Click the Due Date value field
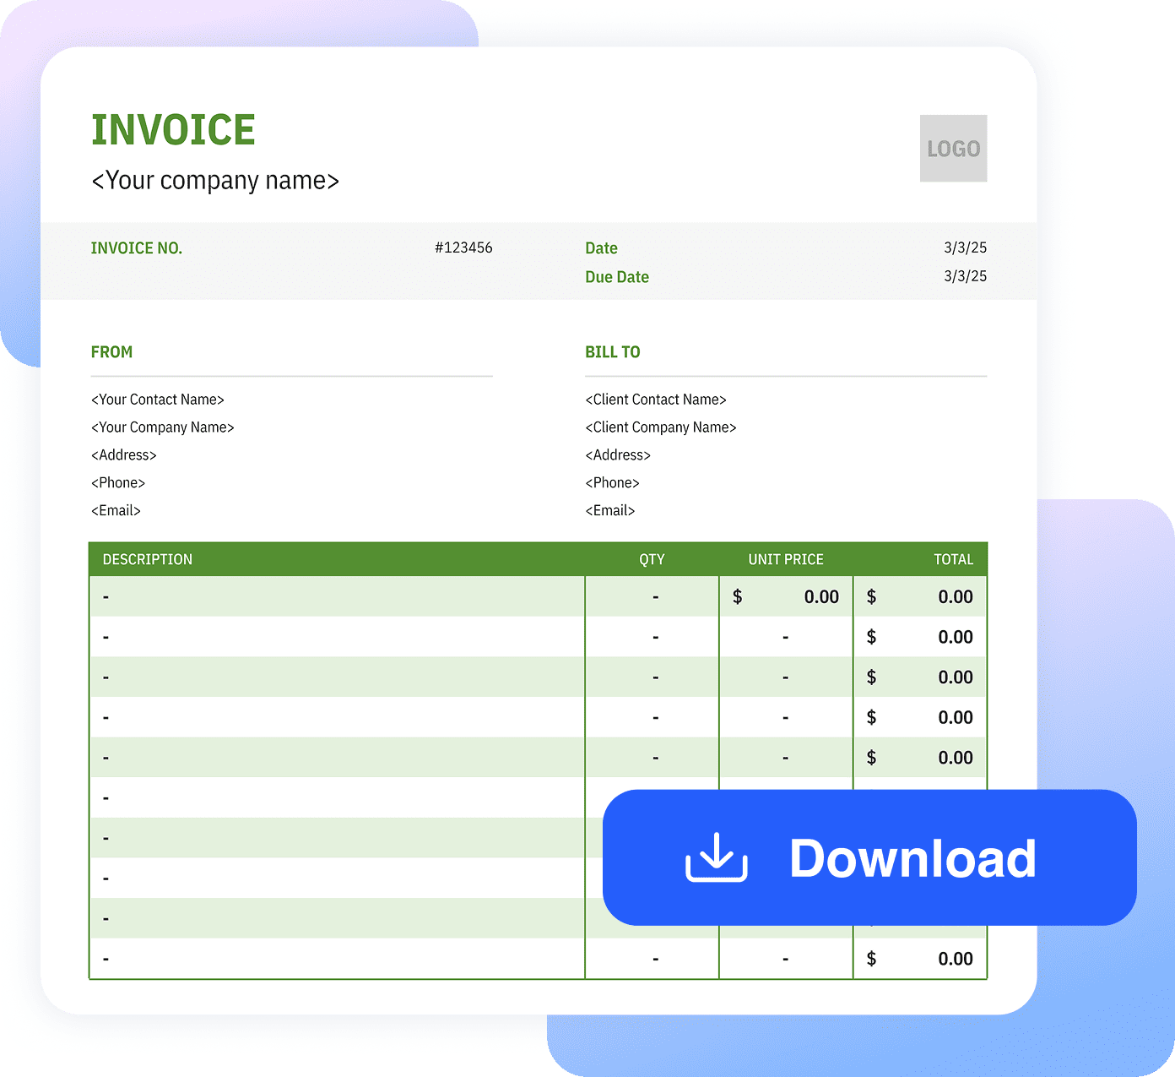Screen dimensions: 1175x1077 coord(965,276)
